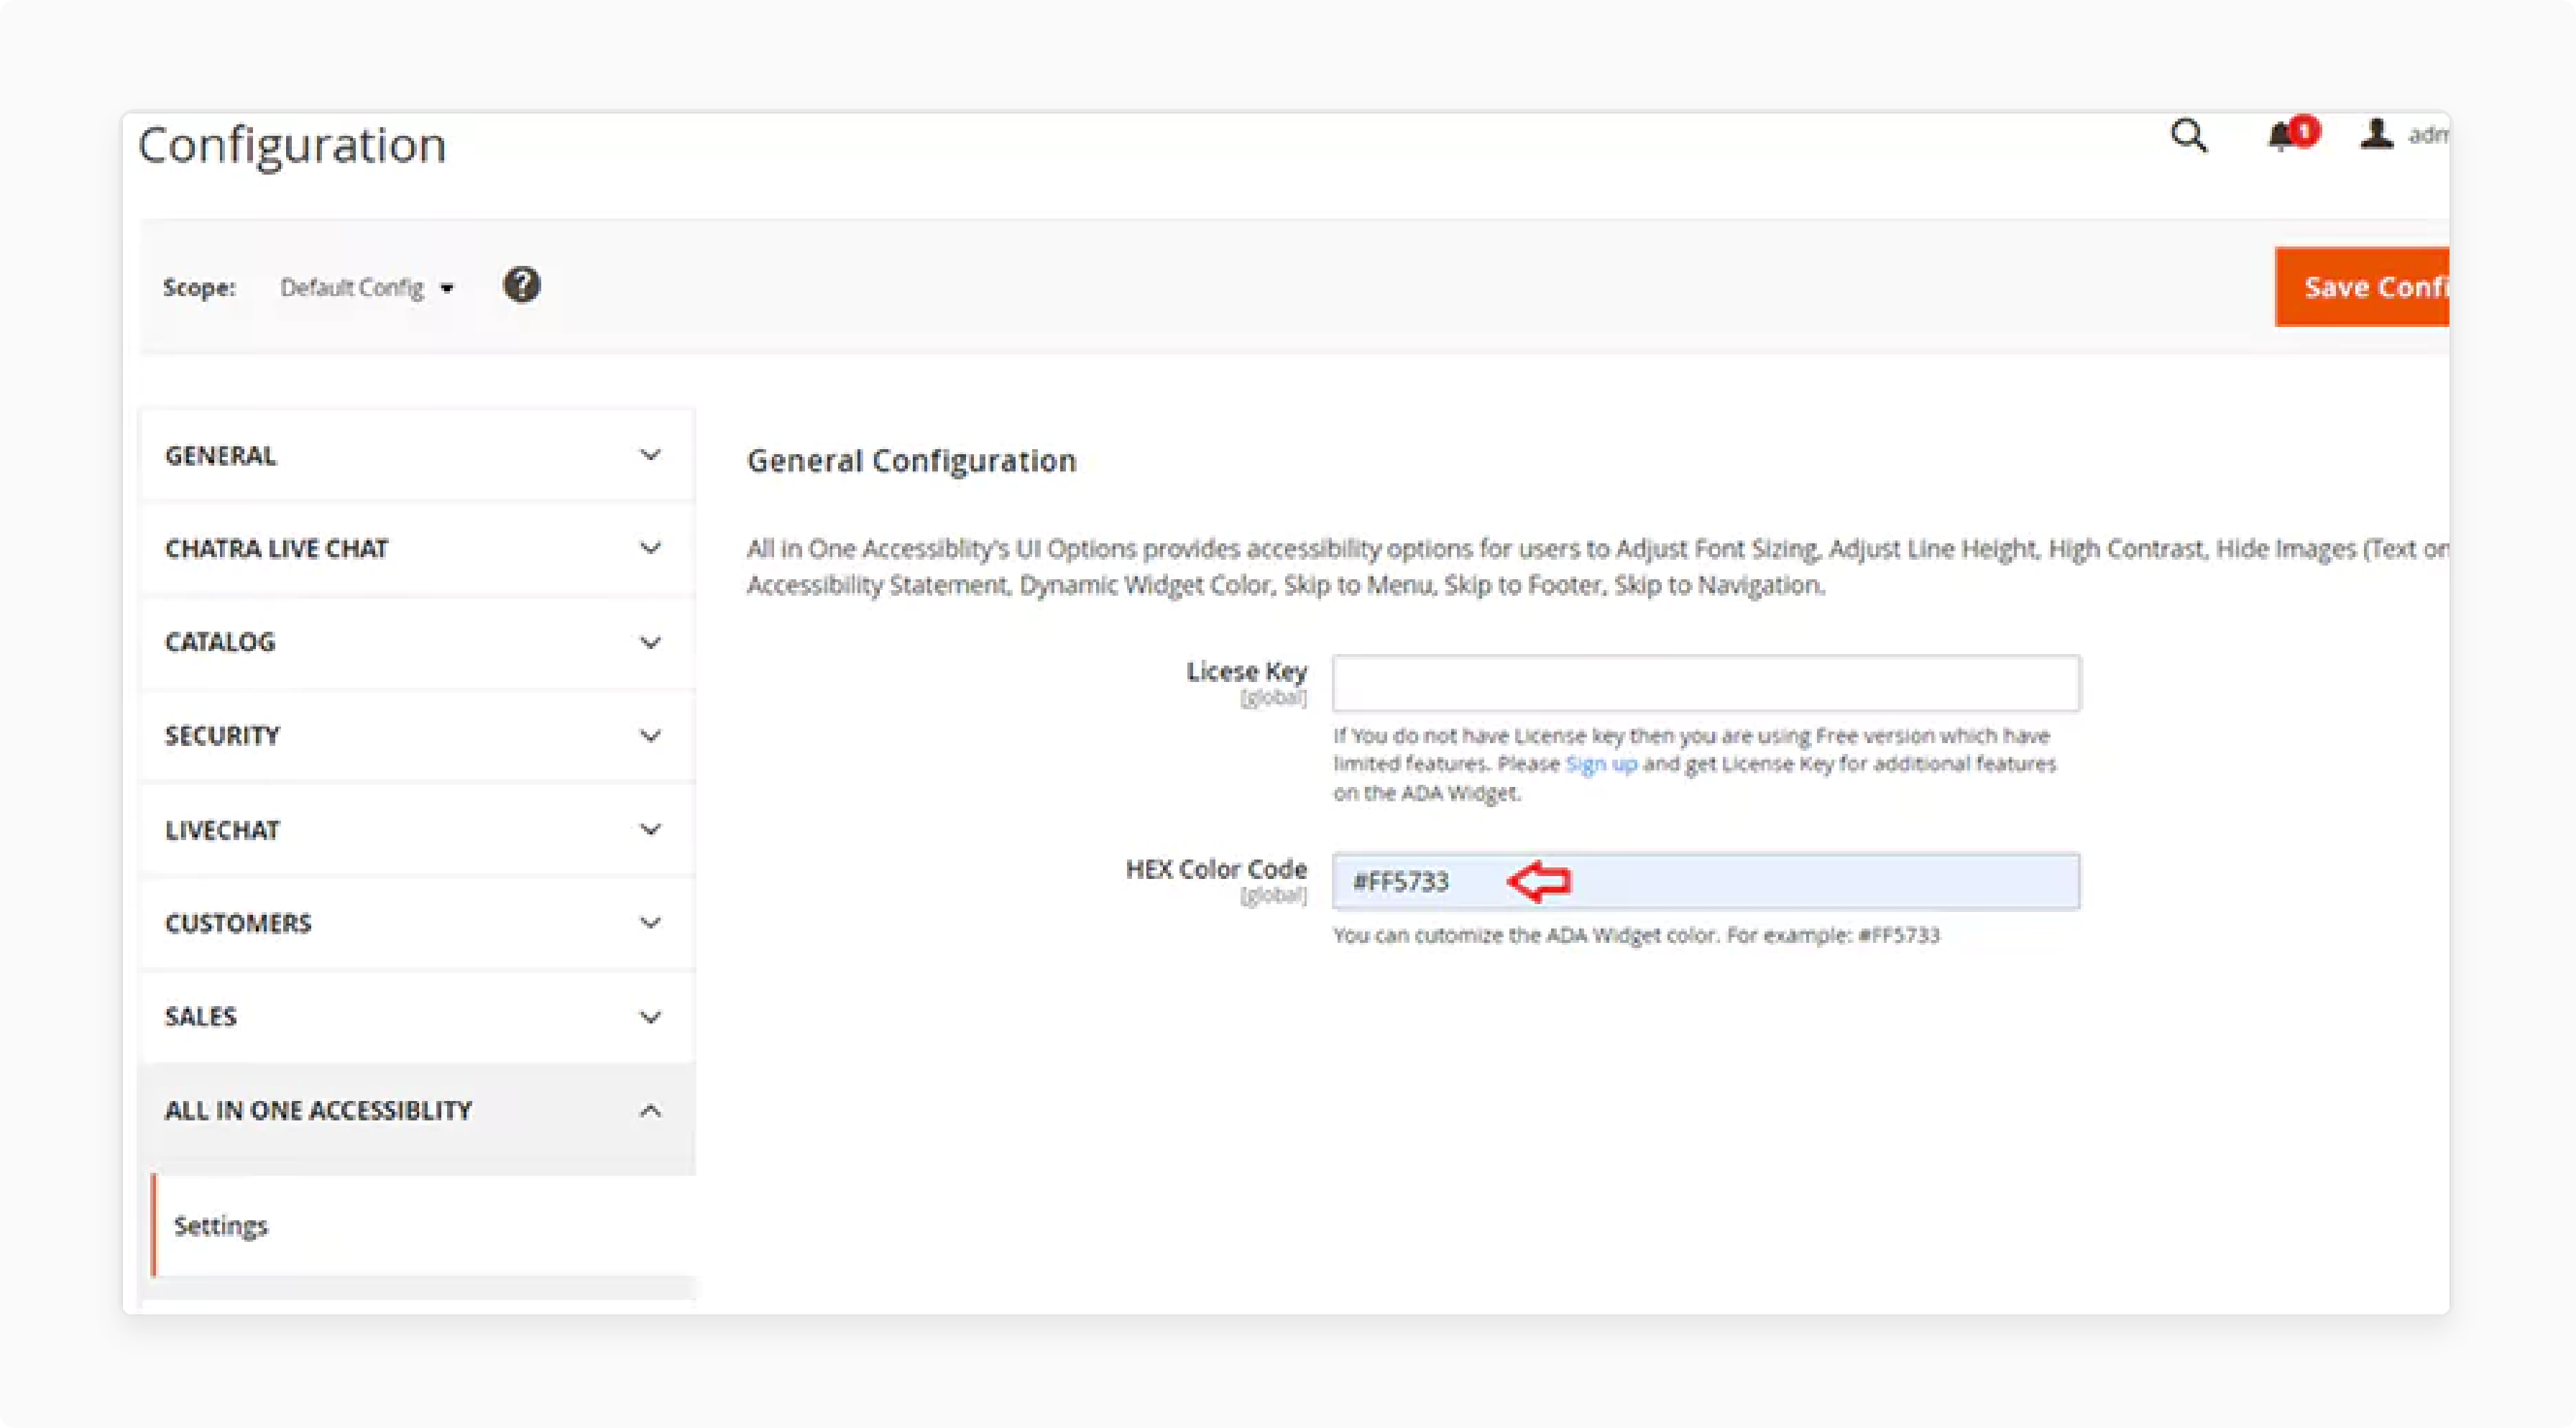
Task: Select the GENERAL tab label
Action: pos(221,456)
